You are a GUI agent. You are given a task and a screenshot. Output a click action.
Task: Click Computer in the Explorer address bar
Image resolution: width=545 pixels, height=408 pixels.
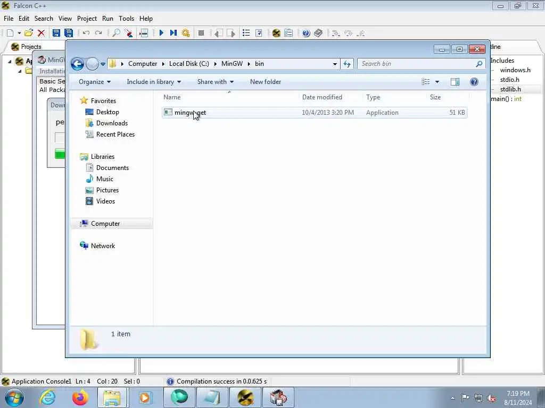143,64
